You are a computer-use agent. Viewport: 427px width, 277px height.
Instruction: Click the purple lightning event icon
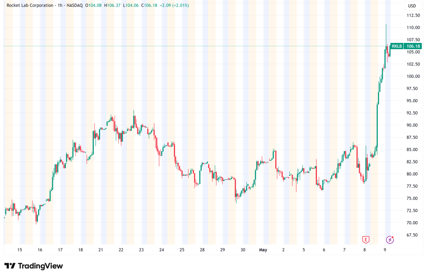point(390,240)
